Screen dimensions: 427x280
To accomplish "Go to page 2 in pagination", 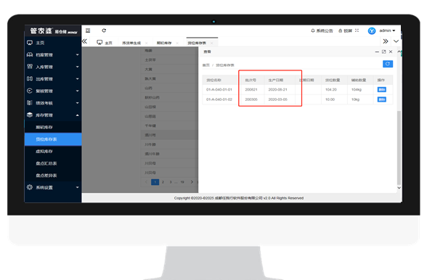I will pos(163,182).
